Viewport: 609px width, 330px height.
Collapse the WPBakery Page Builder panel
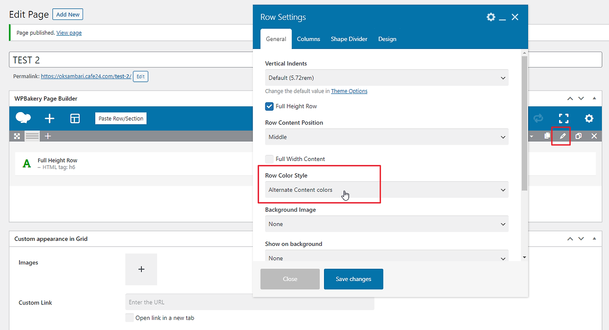(x=594, y=99)
